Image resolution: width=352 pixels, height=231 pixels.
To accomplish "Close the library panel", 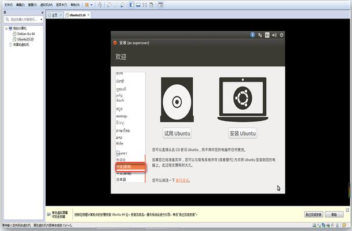I will (x=42, y=13).
